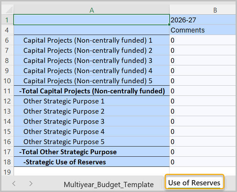Select row 13 header

[8, 111]
